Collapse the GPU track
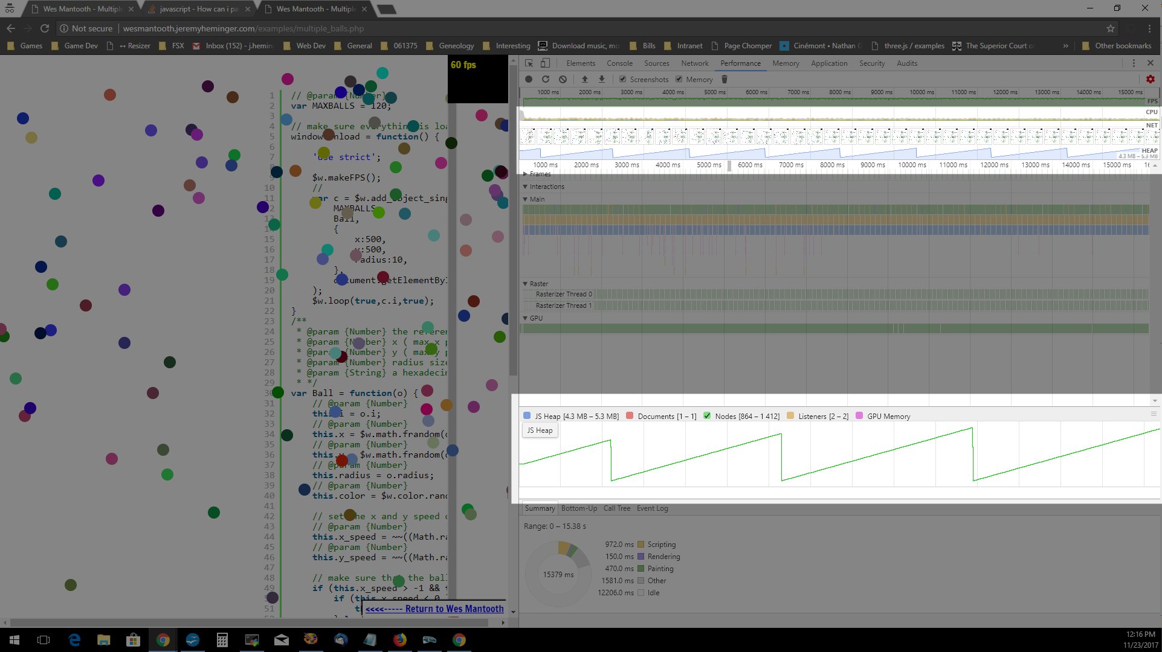The image size is (1162, 652). [x=525, y=318]
